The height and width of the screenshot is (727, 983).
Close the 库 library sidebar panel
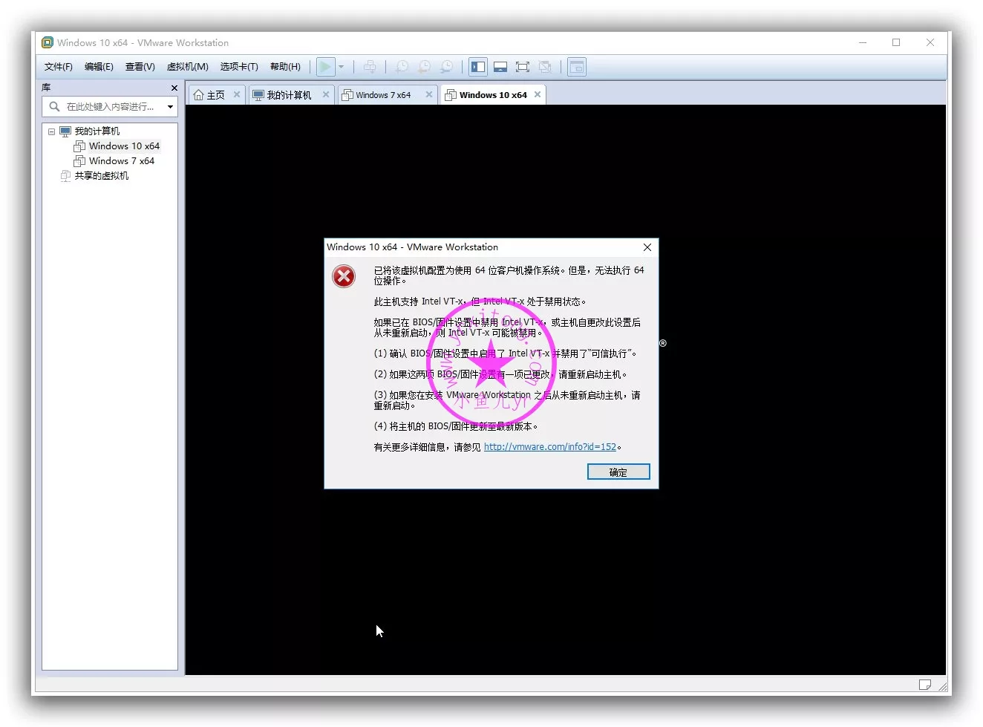tap(173, 88)
